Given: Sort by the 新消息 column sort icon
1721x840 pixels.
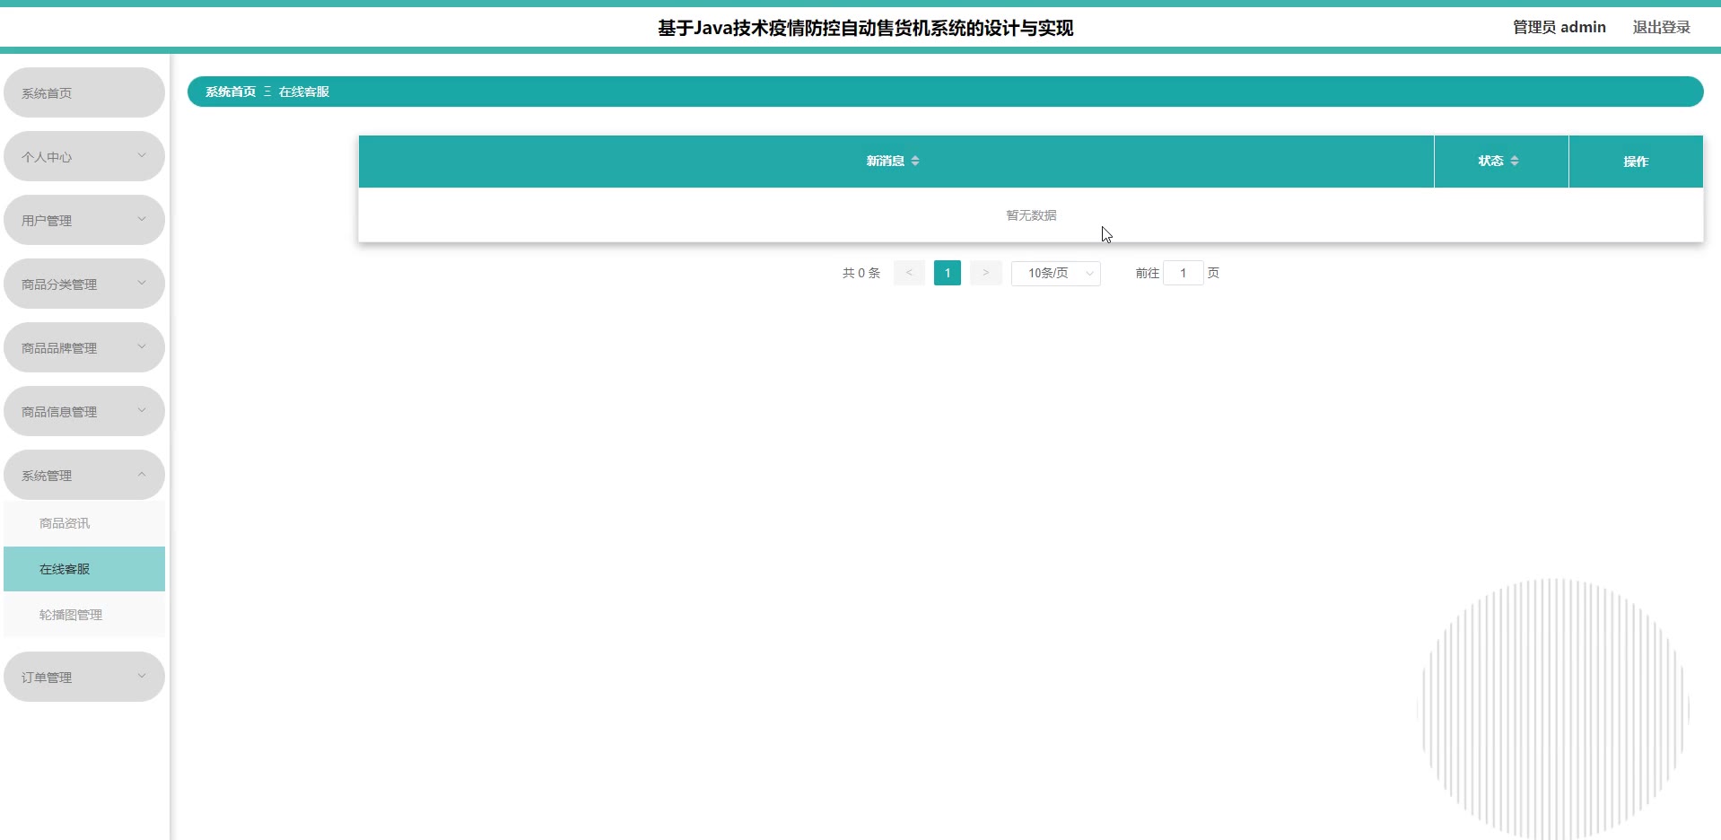Looking at the screenshot, I should 915,161.
